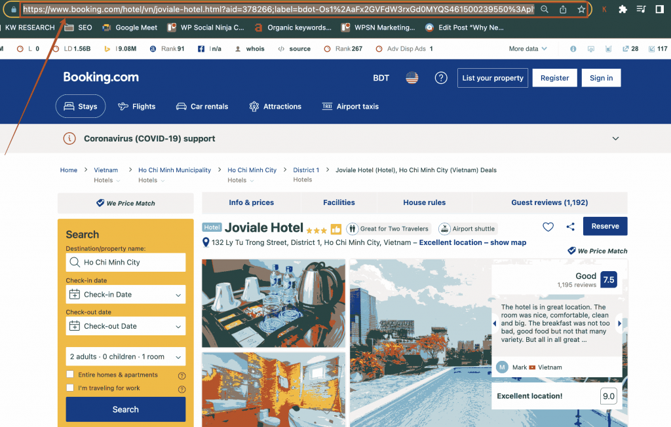This screenshot has height=427, width=671.
Task: Switch to Info & prices tab
Action: 251,203
